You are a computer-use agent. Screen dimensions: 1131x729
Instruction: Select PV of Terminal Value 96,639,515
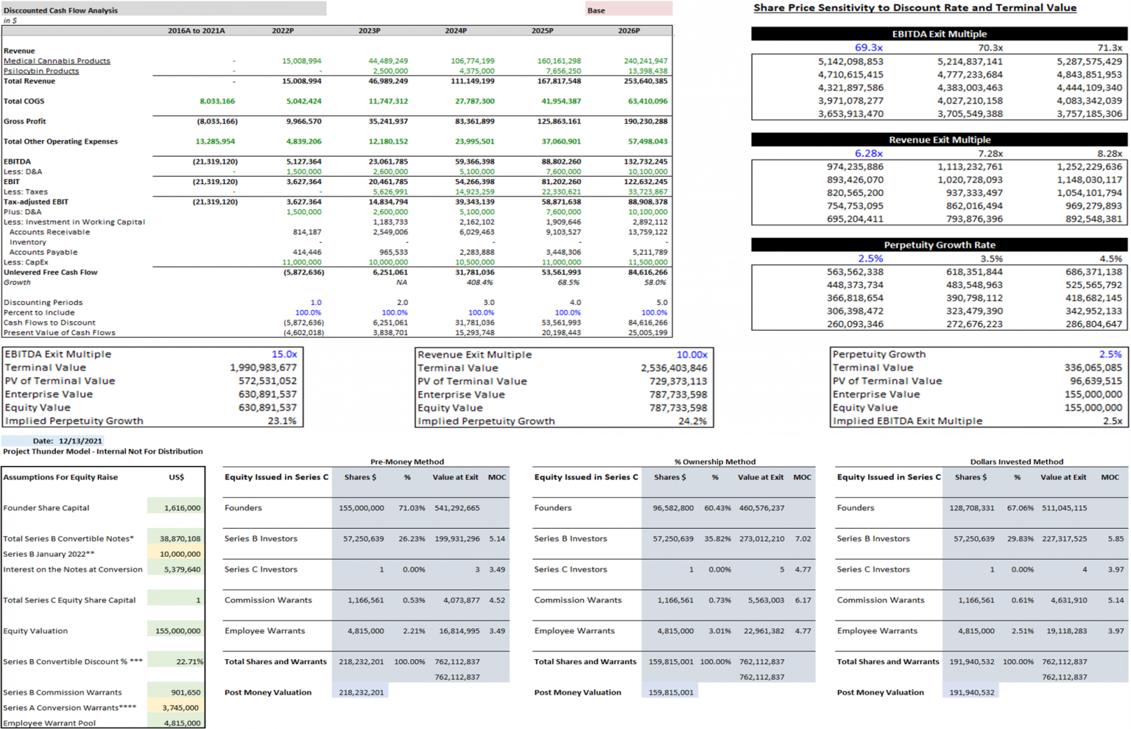pos(1096,381)
